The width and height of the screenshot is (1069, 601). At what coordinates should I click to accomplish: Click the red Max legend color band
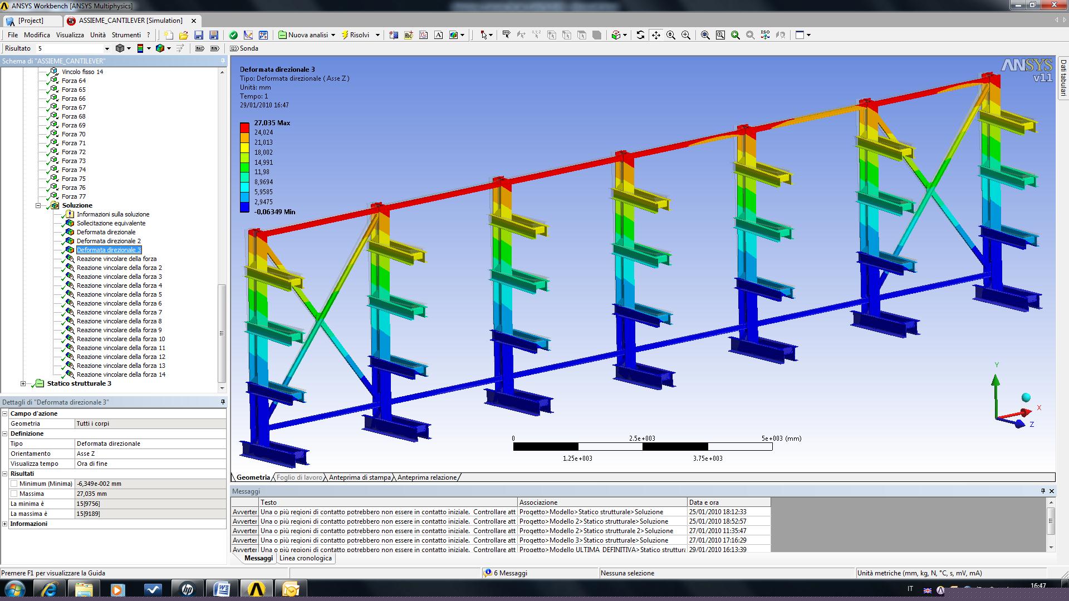pos(244,127)
